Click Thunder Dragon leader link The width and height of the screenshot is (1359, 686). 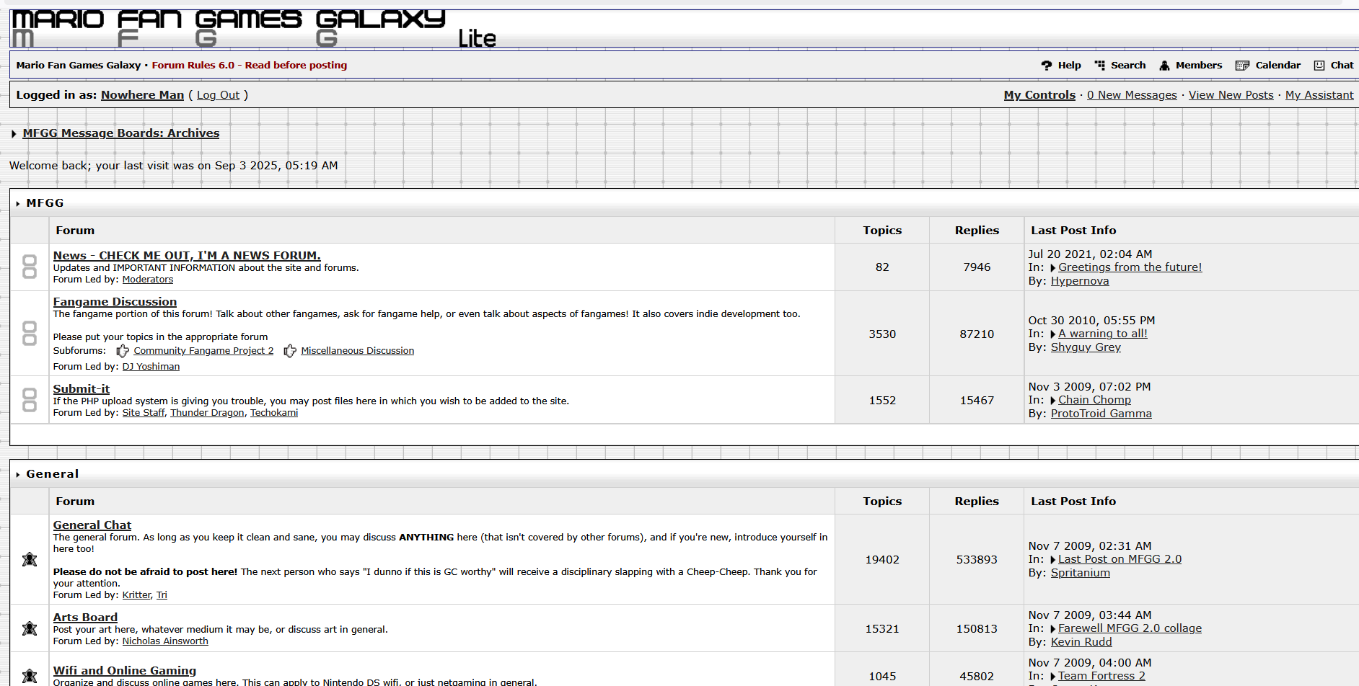click(x=207, y=413)
